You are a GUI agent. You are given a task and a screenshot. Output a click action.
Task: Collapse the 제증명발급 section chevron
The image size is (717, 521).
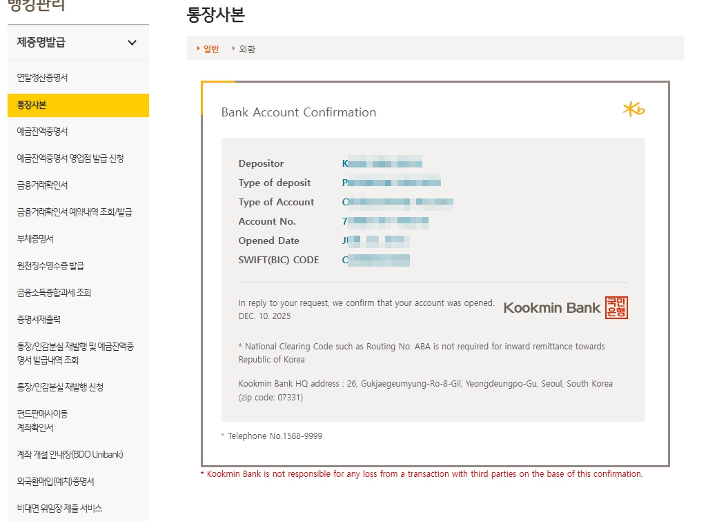132,43
